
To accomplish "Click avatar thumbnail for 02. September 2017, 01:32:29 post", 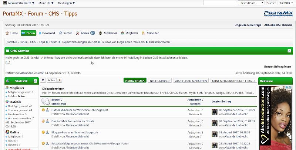I will tap(215, 112).
